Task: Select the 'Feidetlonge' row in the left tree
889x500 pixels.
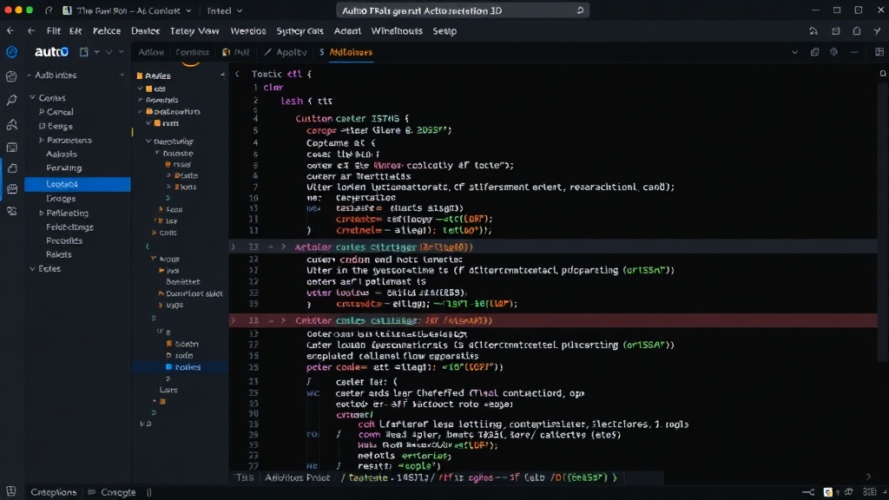Action: [69, 227]
